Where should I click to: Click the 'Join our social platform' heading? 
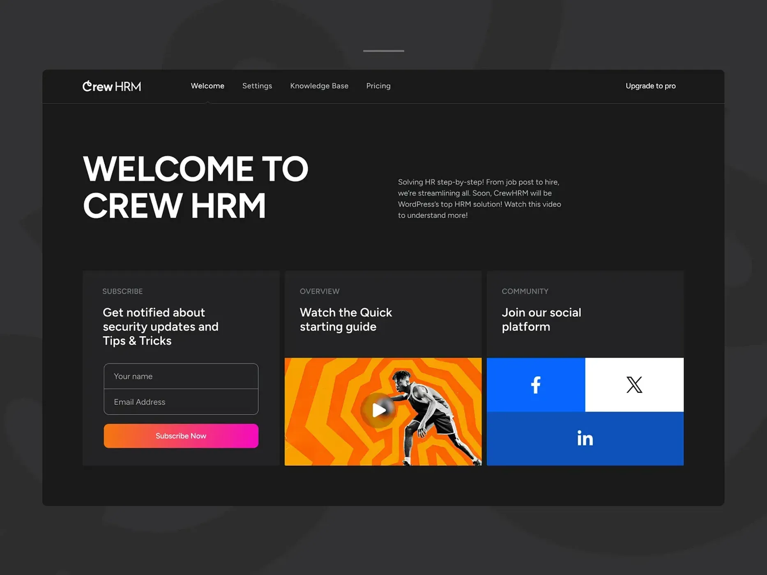coord(541,320)
